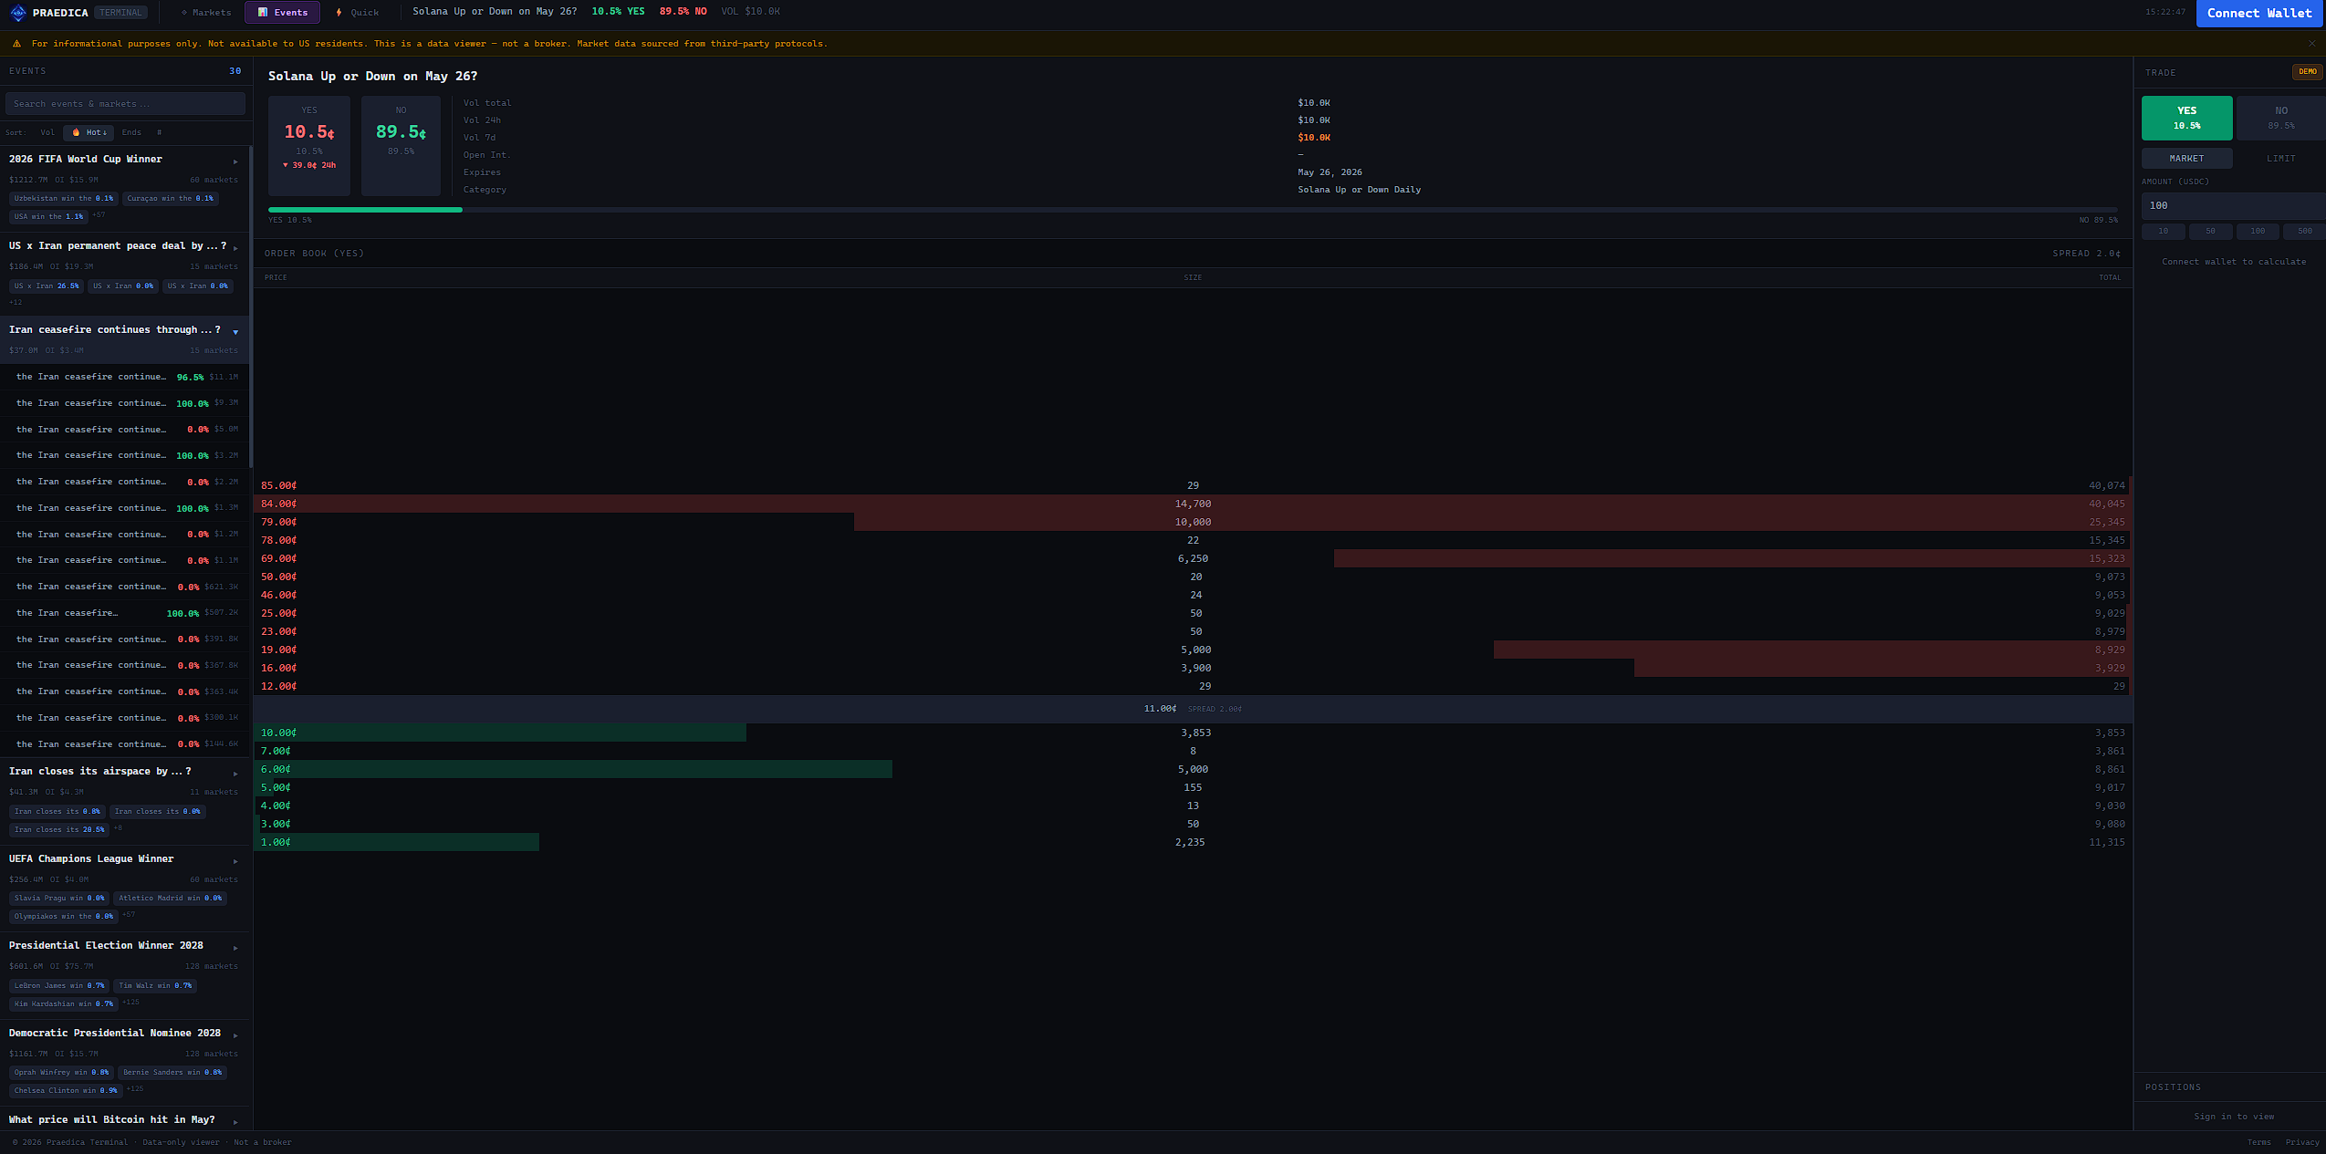
Task: Select the Atletico Madrid win 0.0% chip
Action: [x=170, y=899]
